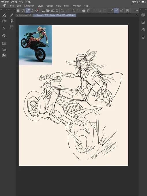Click the Clear (dotted circle) icon
Screen dimensions: 147x196
[x=74, y=11]
